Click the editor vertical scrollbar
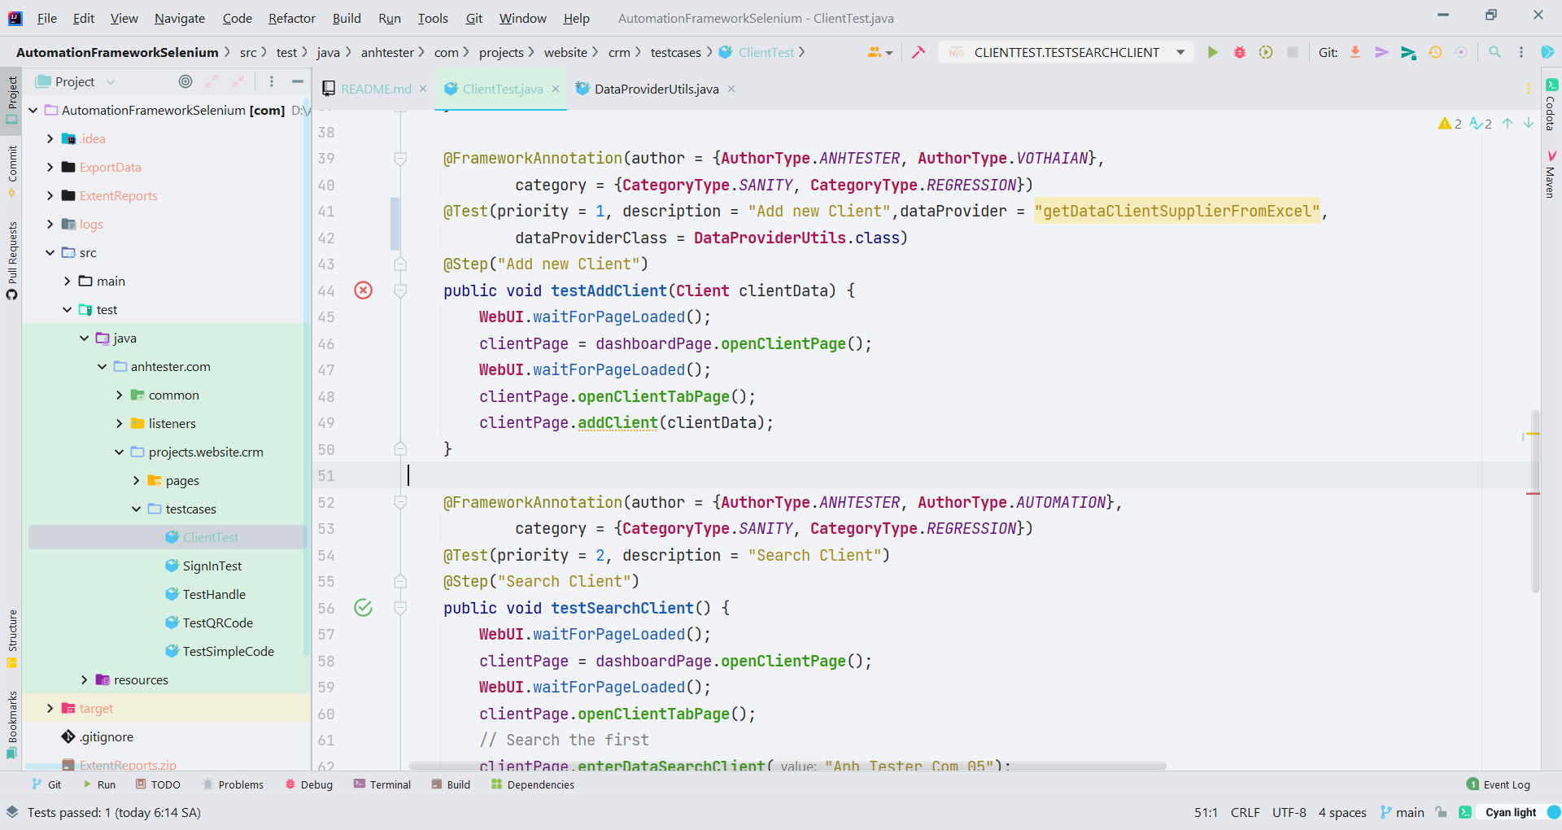This screenshot has height=830, width=1562. (1535, 500)
